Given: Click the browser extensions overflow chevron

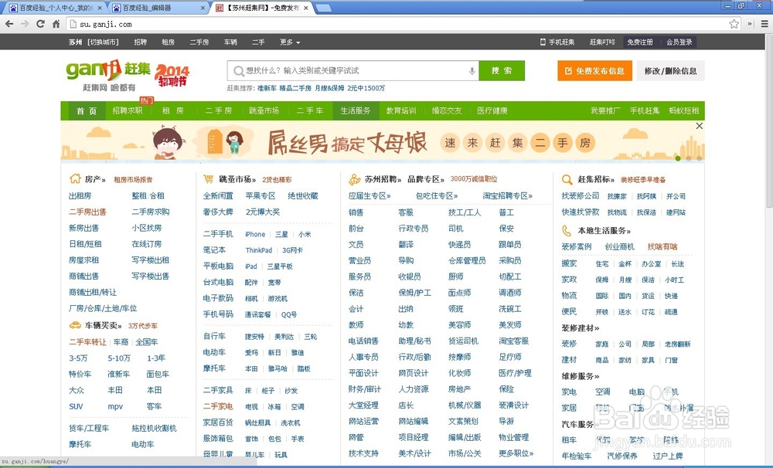Looking at the screenshot, I should point(750,24).
